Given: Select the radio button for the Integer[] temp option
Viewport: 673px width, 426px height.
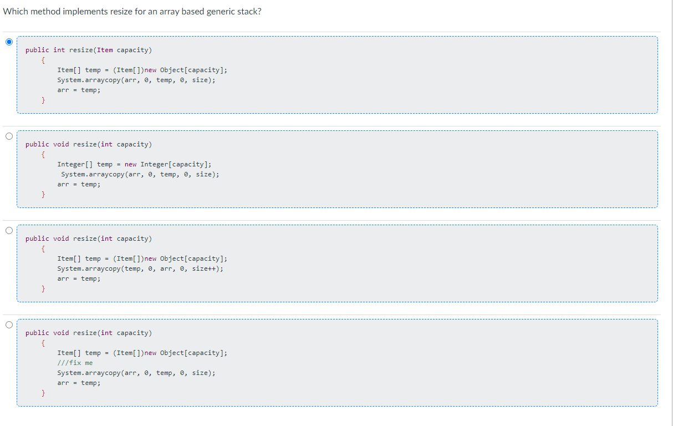Looking at the screenshot, I should coord(8,136).
